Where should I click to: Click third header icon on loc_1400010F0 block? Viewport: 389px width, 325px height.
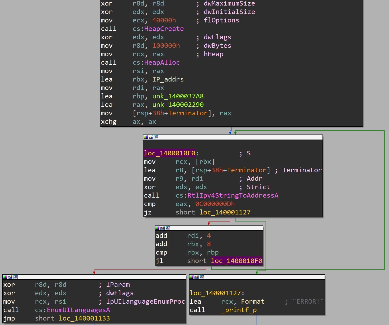(156, 137)
